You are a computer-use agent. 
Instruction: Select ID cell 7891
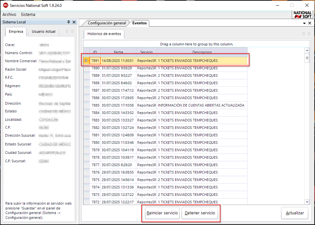[x=95, y=61]
